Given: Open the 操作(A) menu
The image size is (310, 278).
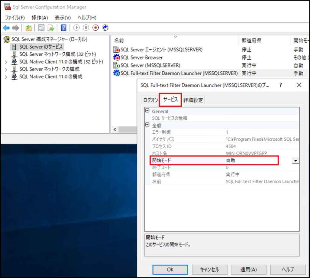Looking at the screenshot, I should coord(40,18).
